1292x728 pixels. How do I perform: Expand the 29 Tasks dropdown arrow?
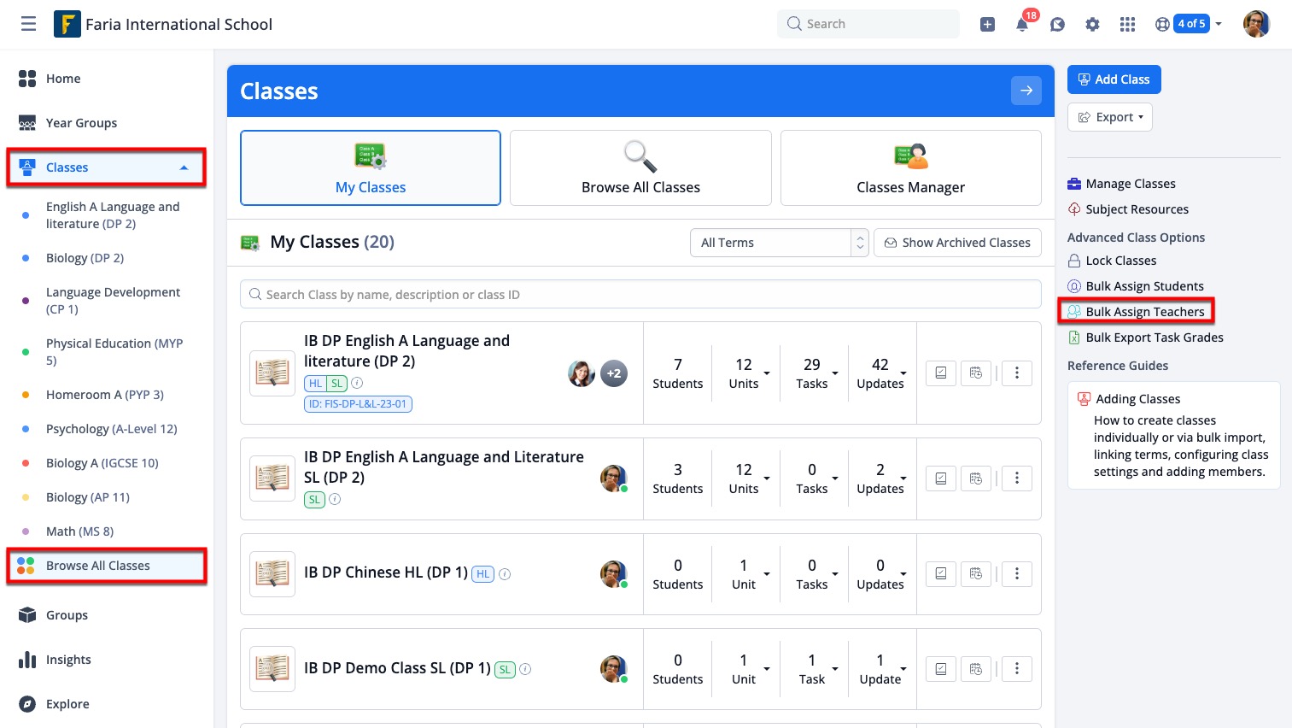tap(835, 373)
